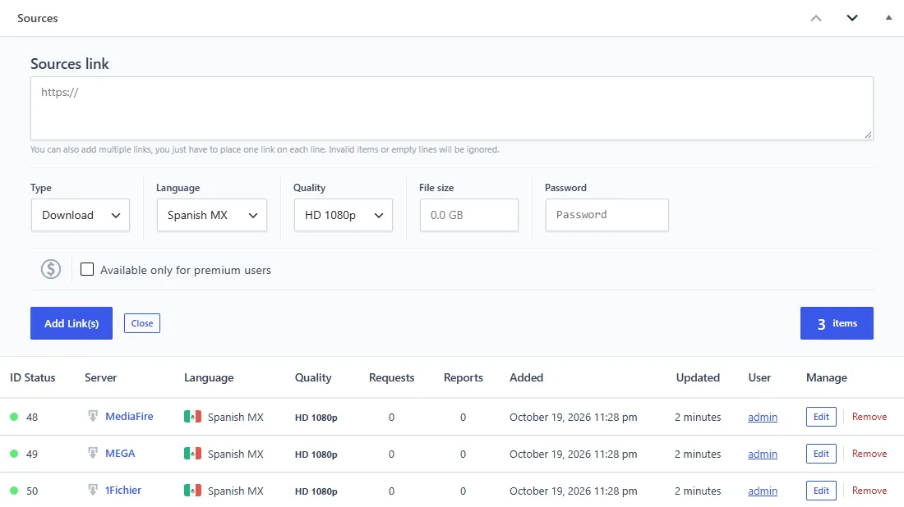Click the 3 items counter button
This screenshot has width=904, height=507.
[x=837, y=323]
